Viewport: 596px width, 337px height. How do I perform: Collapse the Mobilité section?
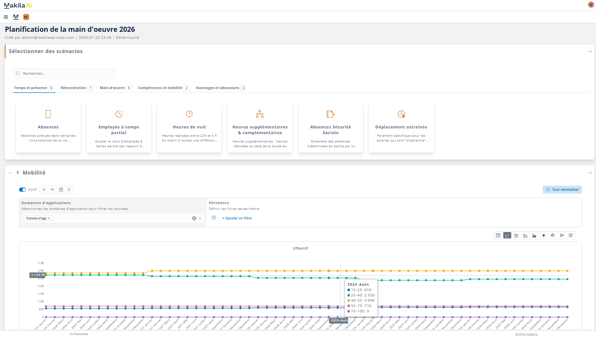coord(590,173)
